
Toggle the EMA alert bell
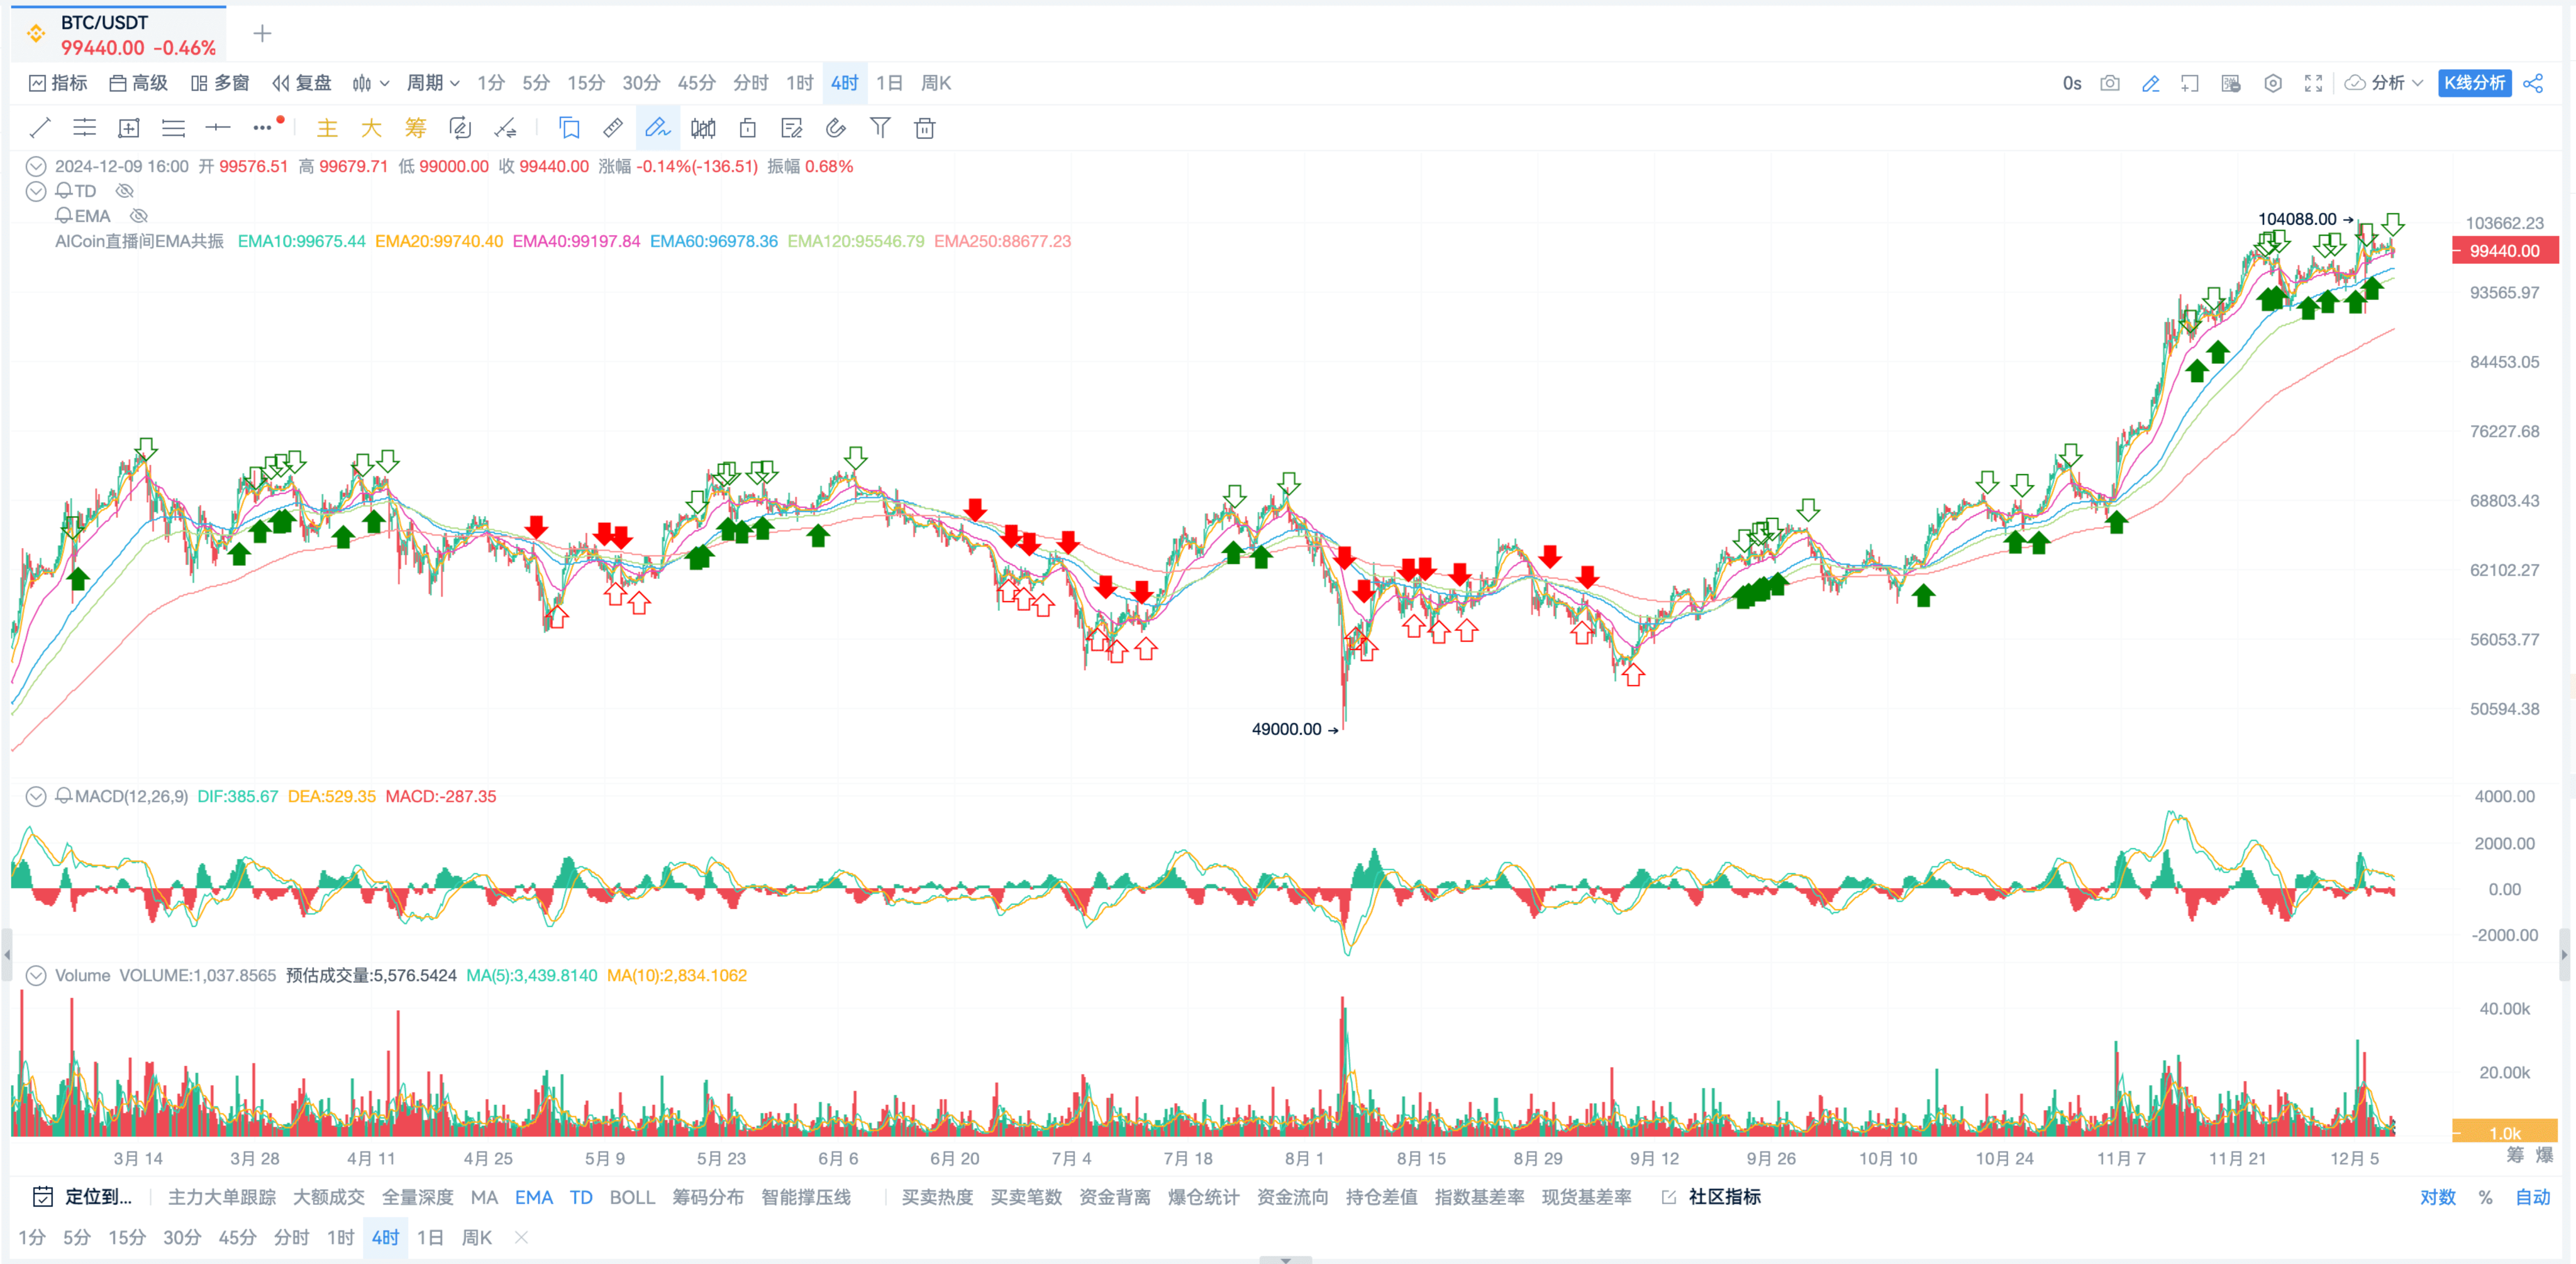63,216
